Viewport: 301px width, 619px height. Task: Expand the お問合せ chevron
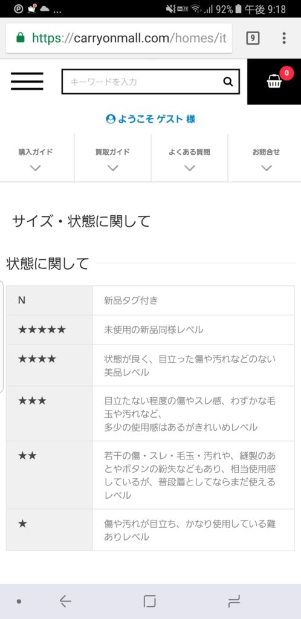point(267,168)
